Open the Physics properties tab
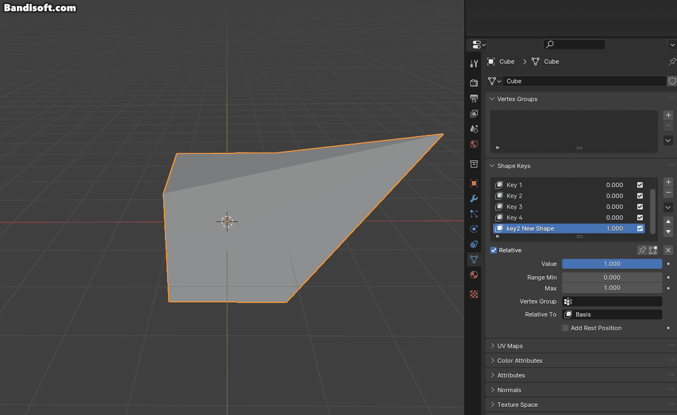This screenshot has width=677, height=415. tap(474, 229)
